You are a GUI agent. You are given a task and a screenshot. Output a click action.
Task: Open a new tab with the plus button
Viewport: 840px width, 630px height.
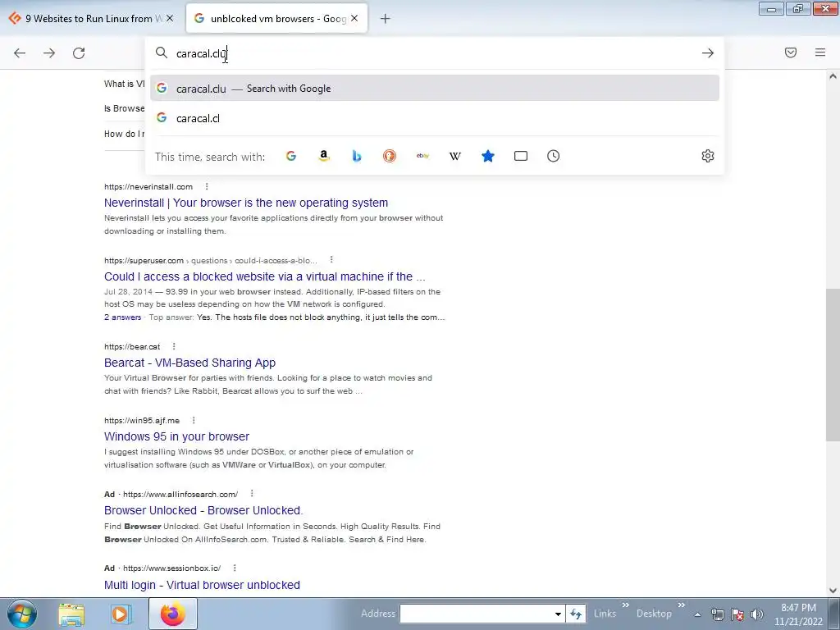pyautogui.click(x=386, y=19)
